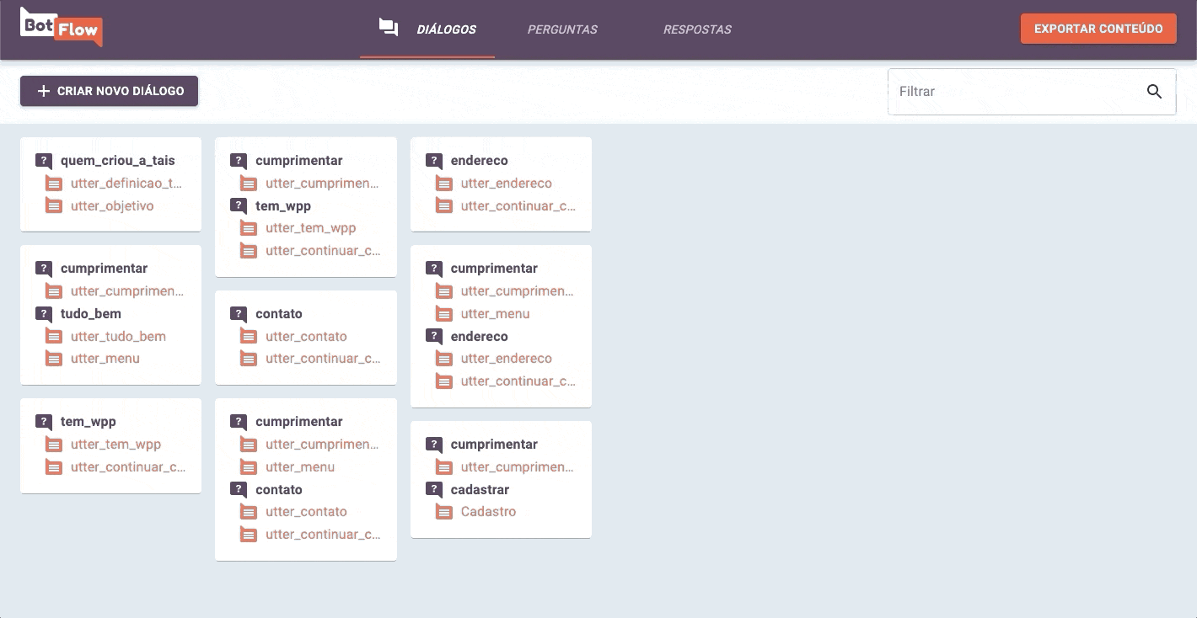The height and width of the screenshot is (618, 1197).
Task: Open the utter_contato link in the contato-only card
Action: tap(306, 337)
